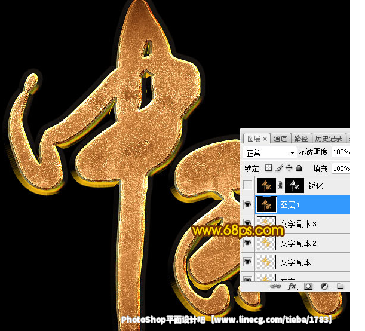The width and height of the screenshot is (365, 331).
Task: Hide the 文字 副本 layer
Action: pos(248,262)
